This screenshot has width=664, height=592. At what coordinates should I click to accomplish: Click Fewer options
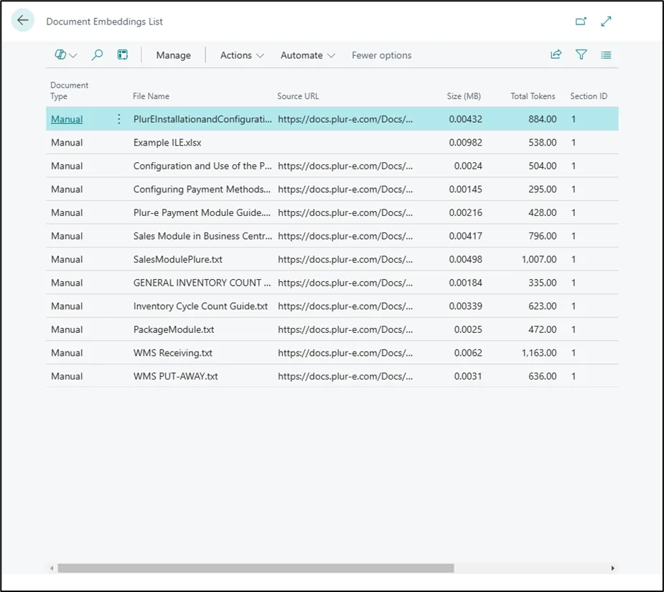click(382, 55)
